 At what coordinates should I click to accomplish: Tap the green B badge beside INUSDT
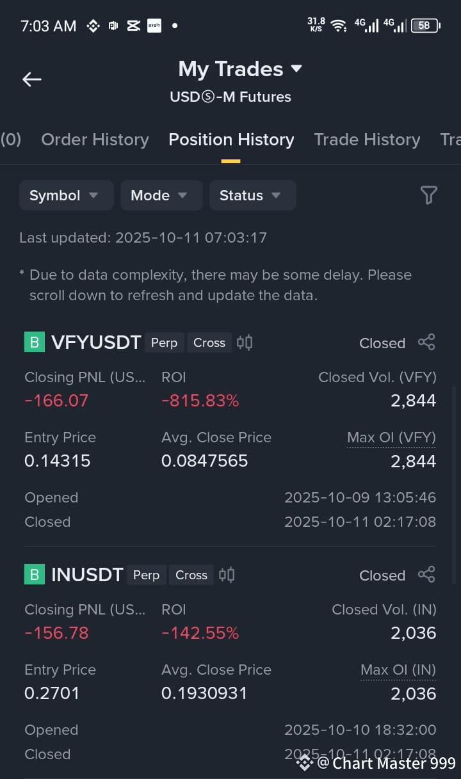[x=35, y=575]
